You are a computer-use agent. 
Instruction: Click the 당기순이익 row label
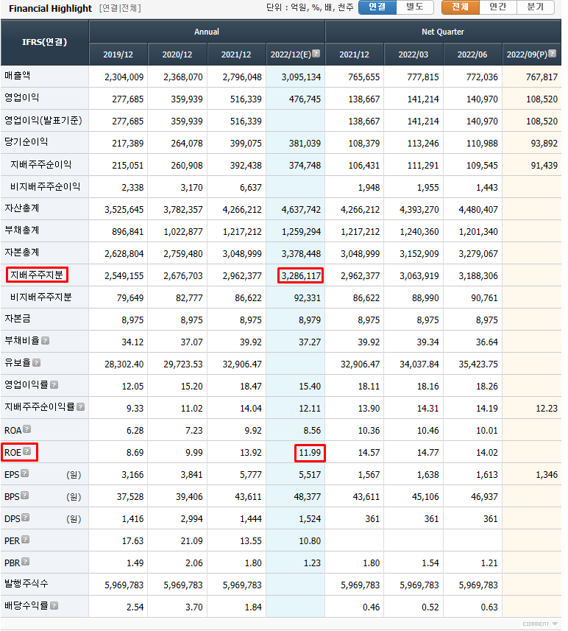click(26, 142)
